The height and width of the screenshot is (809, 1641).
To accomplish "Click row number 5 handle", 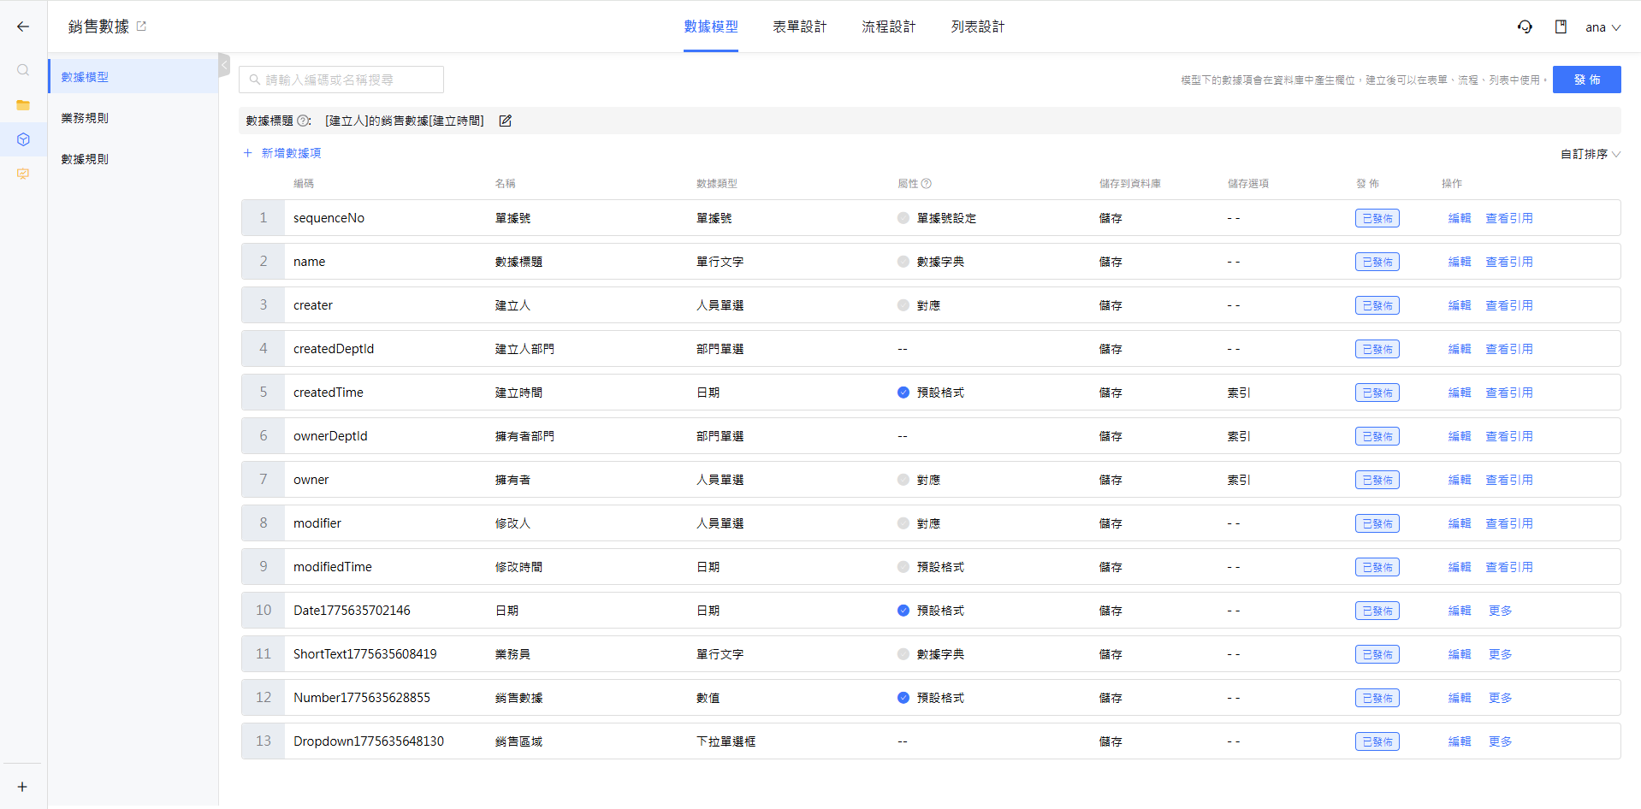I will 264,393.
